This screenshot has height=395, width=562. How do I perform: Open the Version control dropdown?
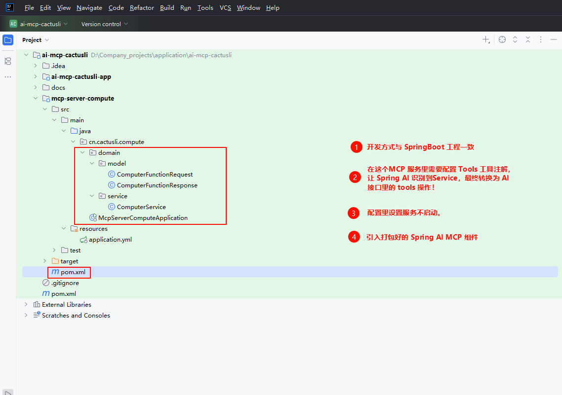pos(105,24)
